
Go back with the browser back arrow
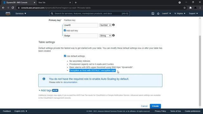(3, 8)
